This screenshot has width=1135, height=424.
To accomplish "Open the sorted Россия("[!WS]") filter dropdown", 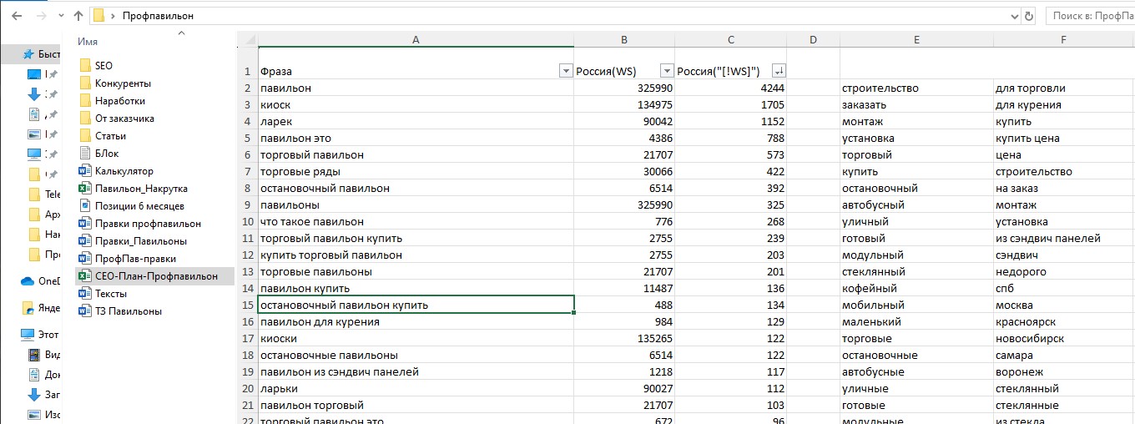I will (x=779, y=71).
